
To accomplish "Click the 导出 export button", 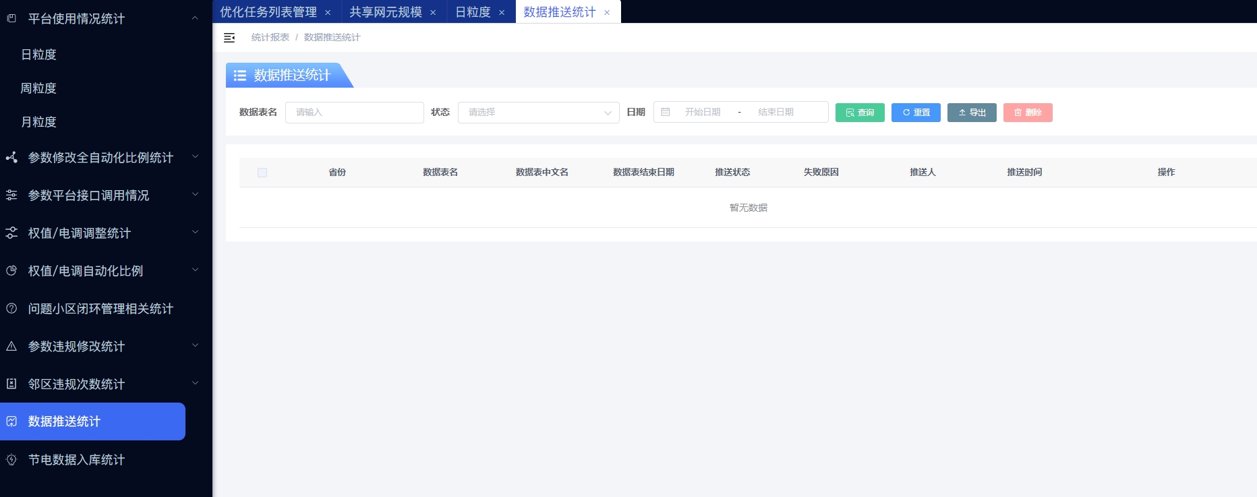I will tap(972, 113).
